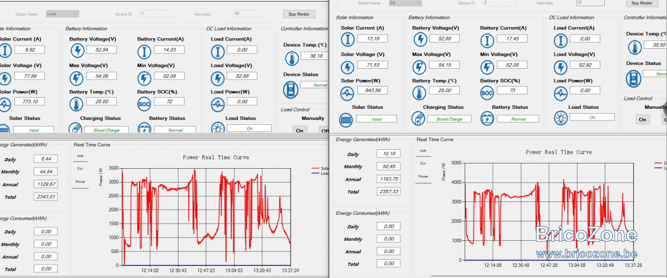Click the right window's Solar Status panel icon
Image resolution: width=667 pixels, height=278 pixels.
(x=346, y=119)
